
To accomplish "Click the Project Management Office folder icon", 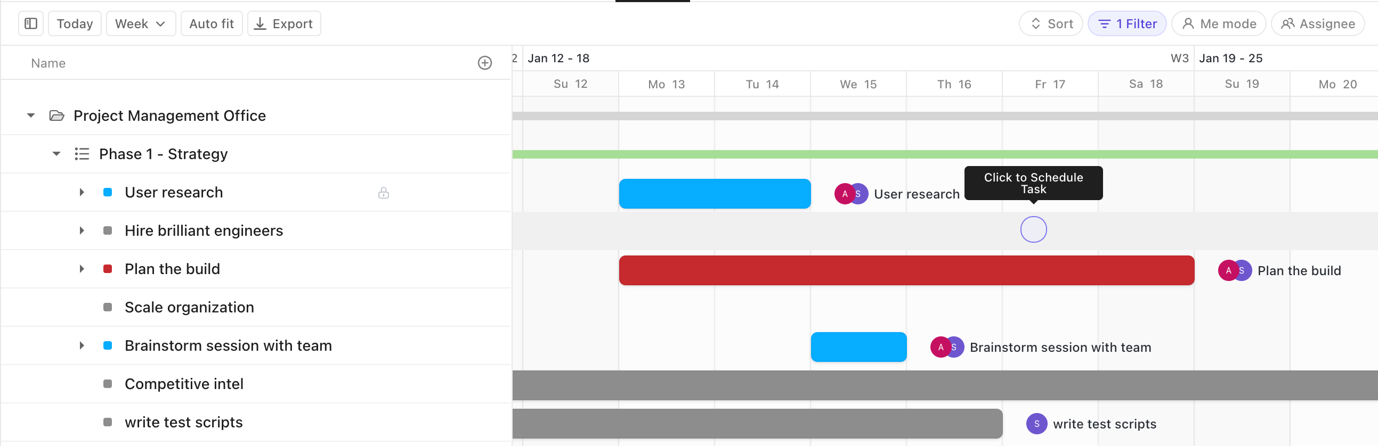I will 56,115.
